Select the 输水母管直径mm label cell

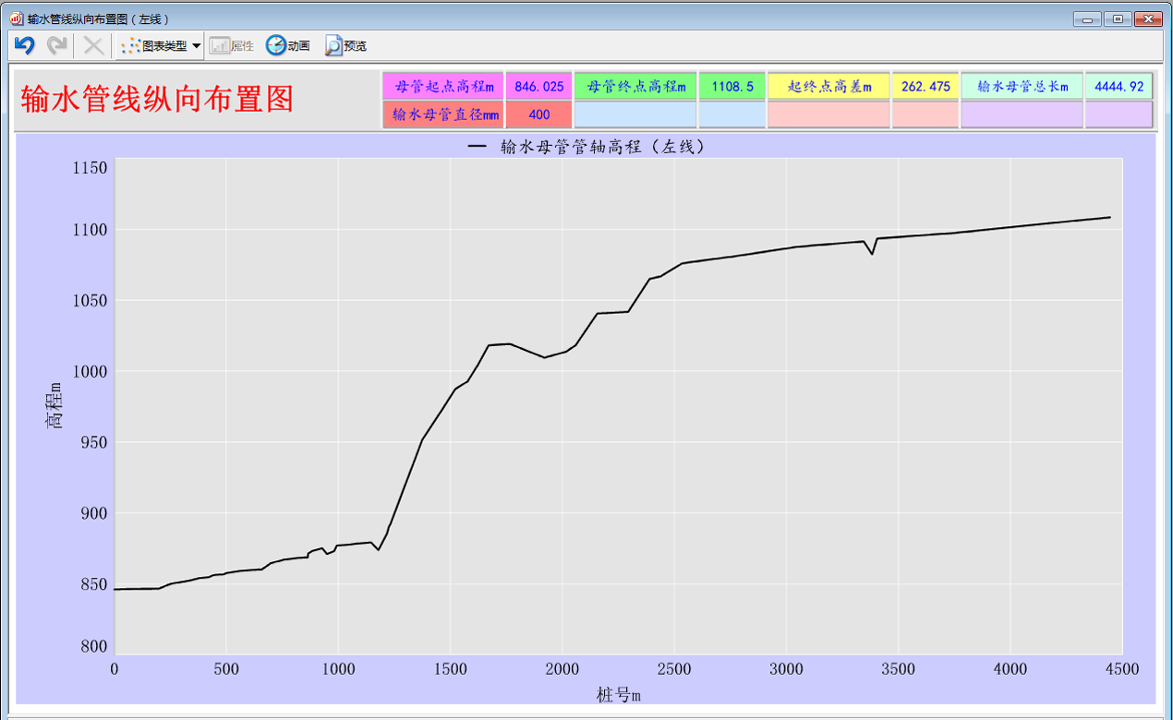pyautogui.click(x=443, y=114)
